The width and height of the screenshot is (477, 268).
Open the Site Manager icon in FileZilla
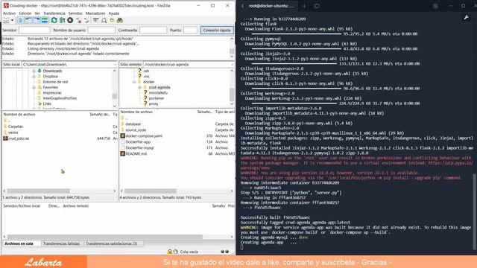tap(6, 20)
